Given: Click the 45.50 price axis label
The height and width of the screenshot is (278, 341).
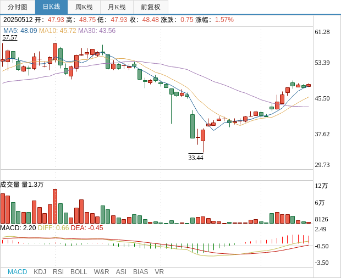Looking at the screenshot, I should (322, 98).
